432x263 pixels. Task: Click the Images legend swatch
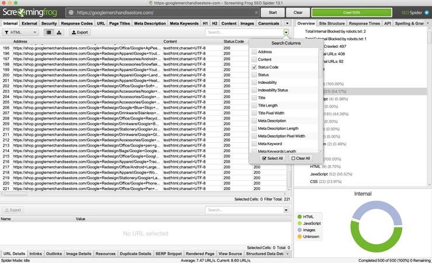[x=299, y=230]
